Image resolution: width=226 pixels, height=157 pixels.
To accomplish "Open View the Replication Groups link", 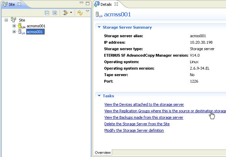I will point(165,111).
